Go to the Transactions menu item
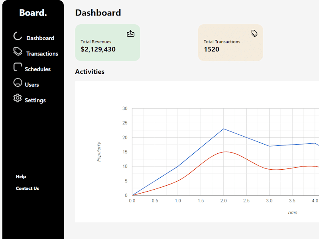This screenshot has height=239, width=319. click(42, 54)
